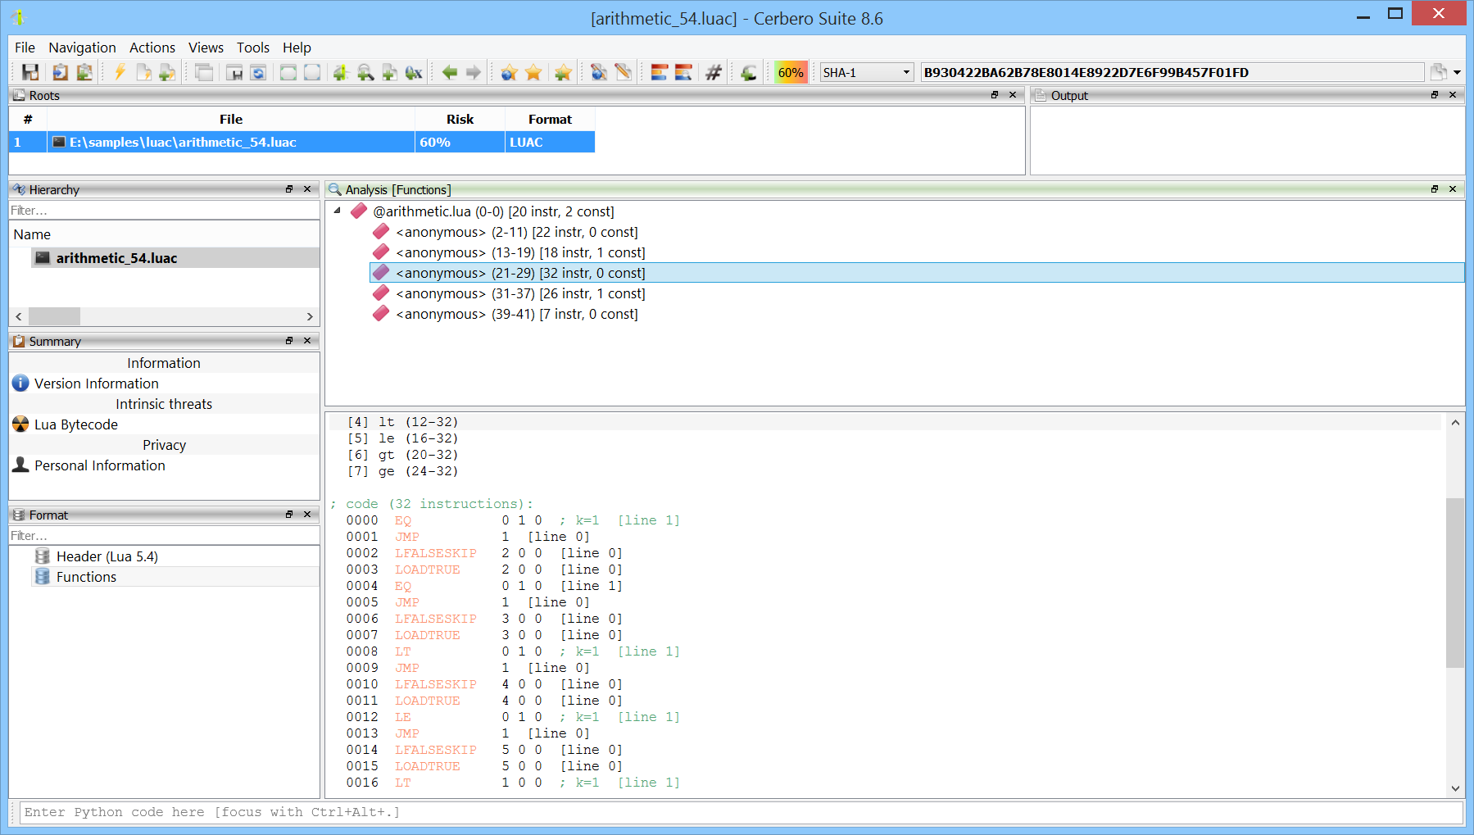The image size is (1474, 835).
Task: Float the Hierarchy panel with undock button
Action: (x=289, y=189)
